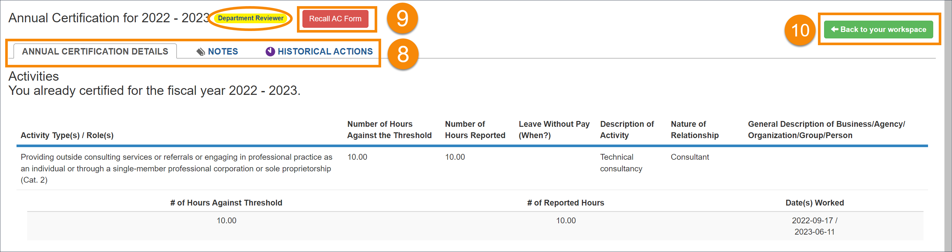The height and width of the screenshot is (252, 952).
Task: Open the Annual Certification Details tab
Action: [95, 52]
